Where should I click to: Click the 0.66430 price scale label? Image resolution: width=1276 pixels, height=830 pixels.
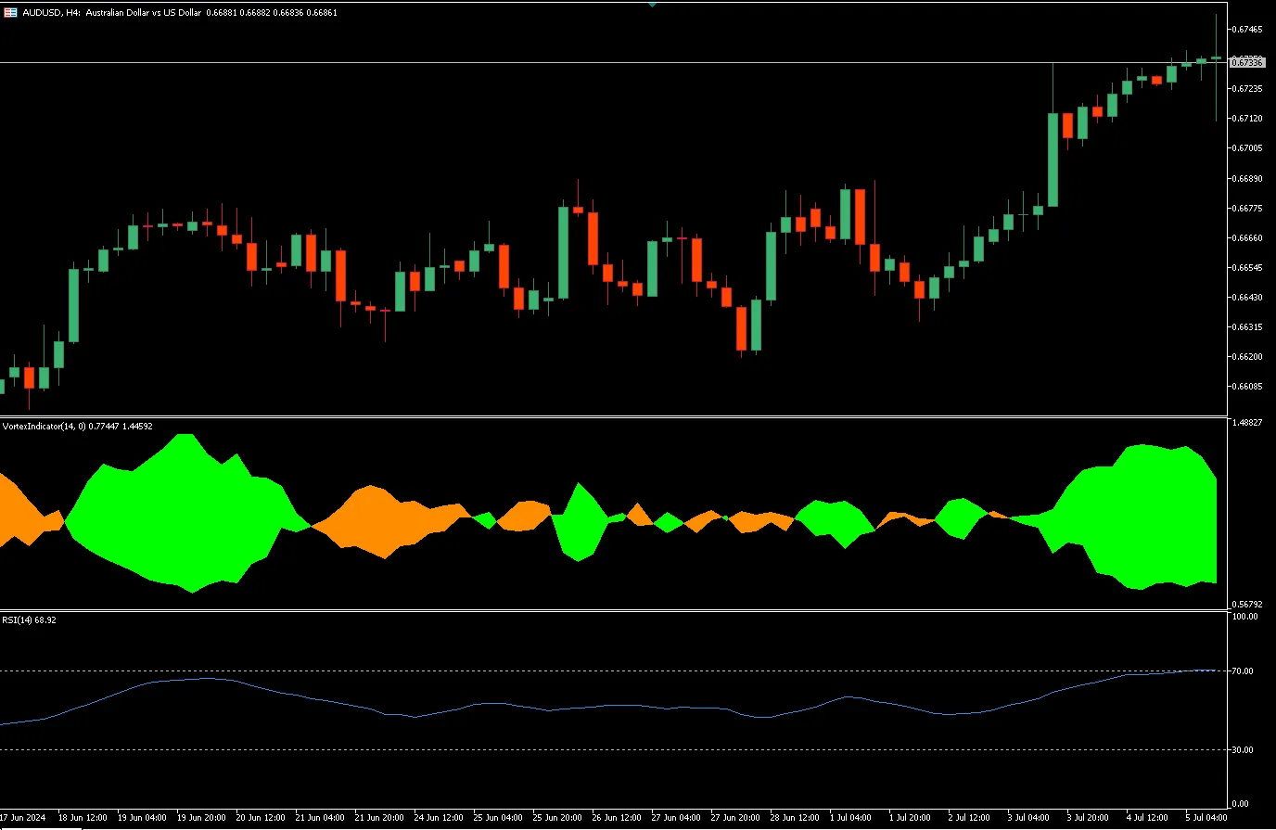[x=1248, y=298]
